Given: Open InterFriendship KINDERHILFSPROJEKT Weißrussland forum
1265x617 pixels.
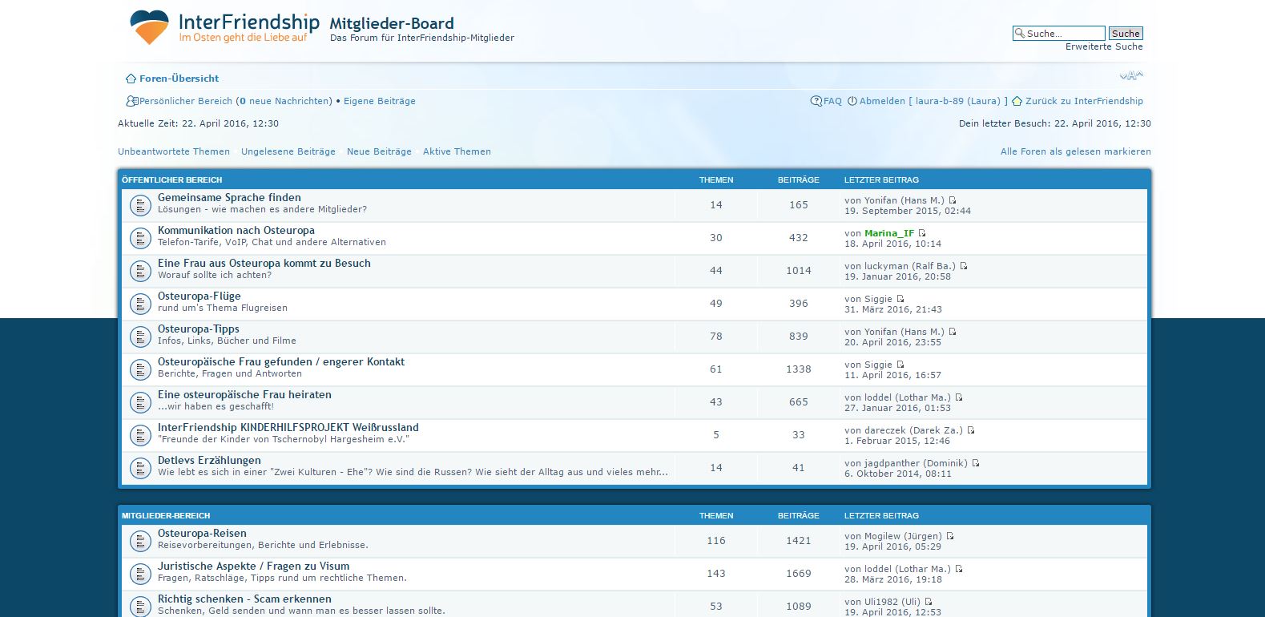Looking at the screenshot, I should tap(288, 427).
